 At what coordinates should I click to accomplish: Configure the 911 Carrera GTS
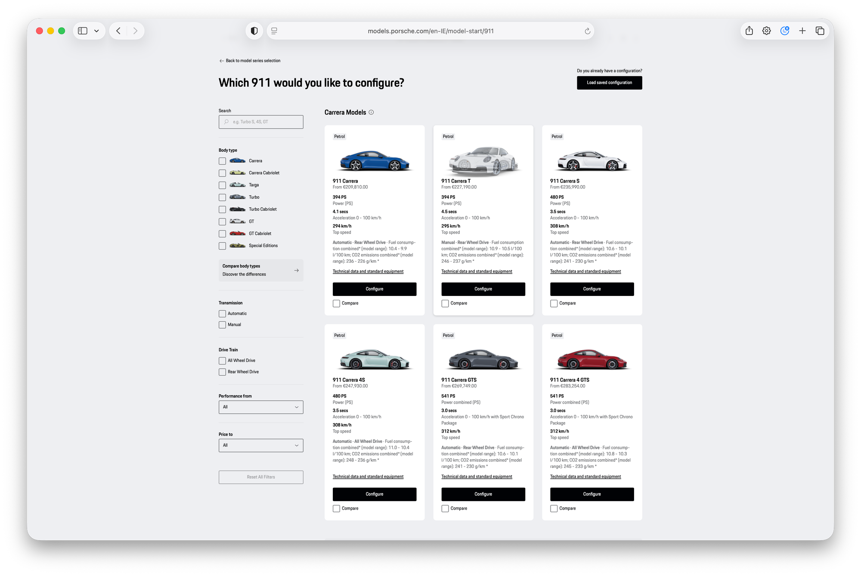tap(483, 494)
